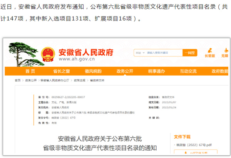Open the 徽风皖韵 navigation tab
Image resolution: width=231 pixels, height=158 pixels.
point(93,71)
